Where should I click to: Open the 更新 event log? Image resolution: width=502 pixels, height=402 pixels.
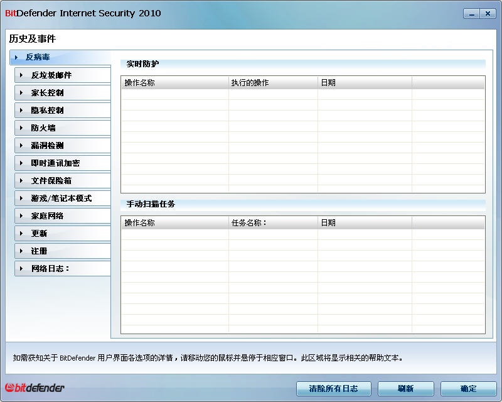click(63, 234)
